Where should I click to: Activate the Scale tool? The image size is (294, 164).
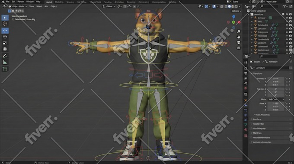point(5,43)
